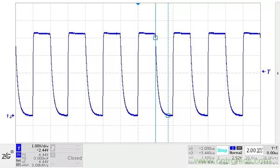Select the trigger position marker at top
Viewport: 280px width, 168px height.
click(138, 4)
